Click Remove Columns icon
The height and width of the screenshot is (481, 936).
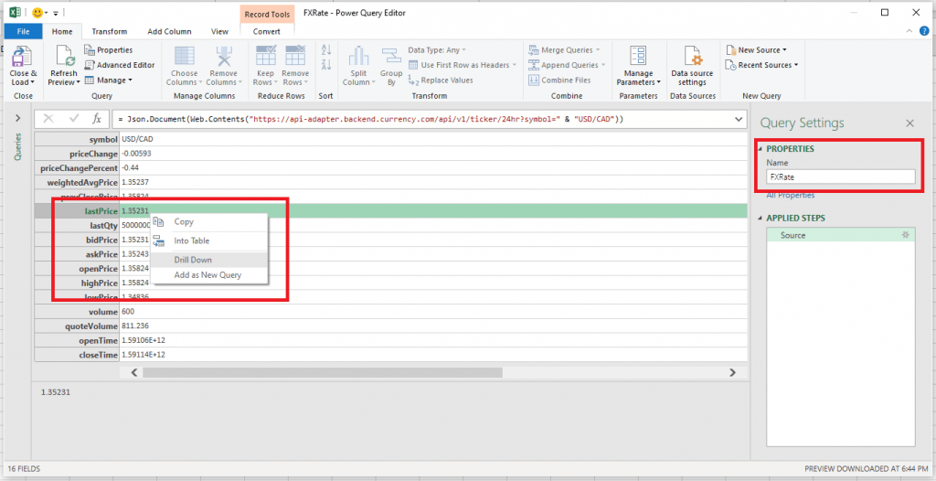[223, 57]
